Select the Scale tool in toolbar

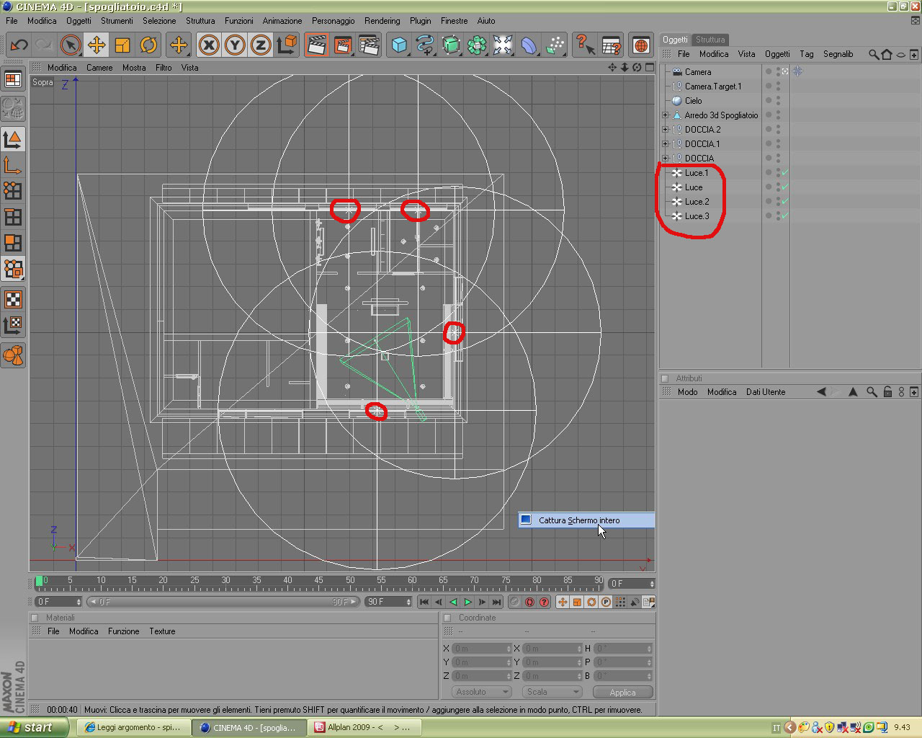pos(122,45)
